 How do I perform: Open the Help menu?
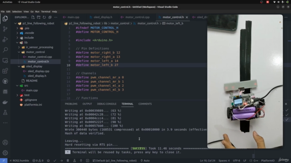click(55, 11)
